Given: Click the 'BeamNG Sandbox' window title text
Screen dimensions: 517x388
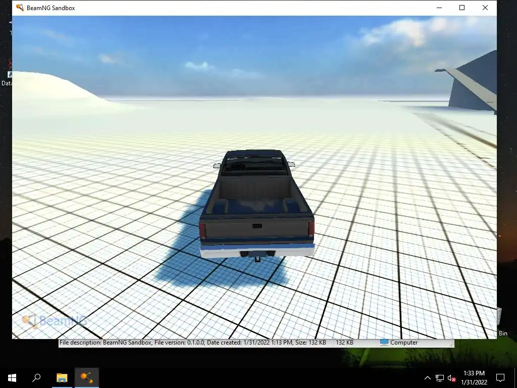Looking at the screenshot, I should pos(51,8).
